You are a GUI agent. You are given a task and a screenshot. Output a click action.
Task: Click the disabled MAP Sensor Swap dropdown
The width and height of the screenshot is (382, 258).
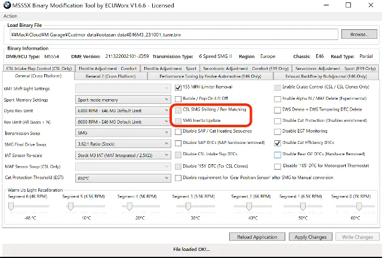click(123, 167)
